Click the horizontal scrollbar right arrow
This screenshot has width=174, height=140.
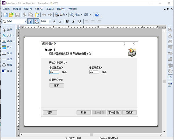tap(161, 135)
